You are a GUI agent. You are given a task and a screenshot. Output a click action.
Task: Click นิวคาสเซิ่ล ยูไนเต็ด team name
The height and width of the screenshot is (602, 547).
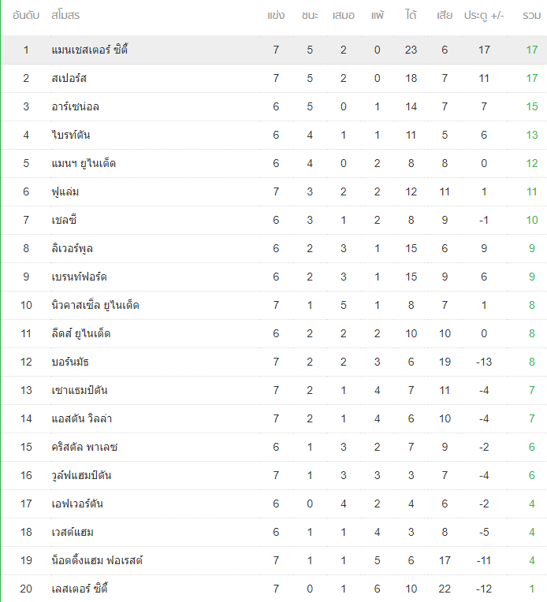95,305
